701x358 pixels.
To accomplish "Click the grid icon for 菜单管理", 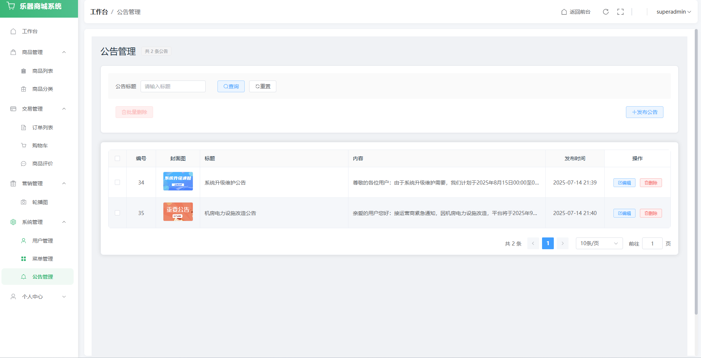I will (24, 259).
